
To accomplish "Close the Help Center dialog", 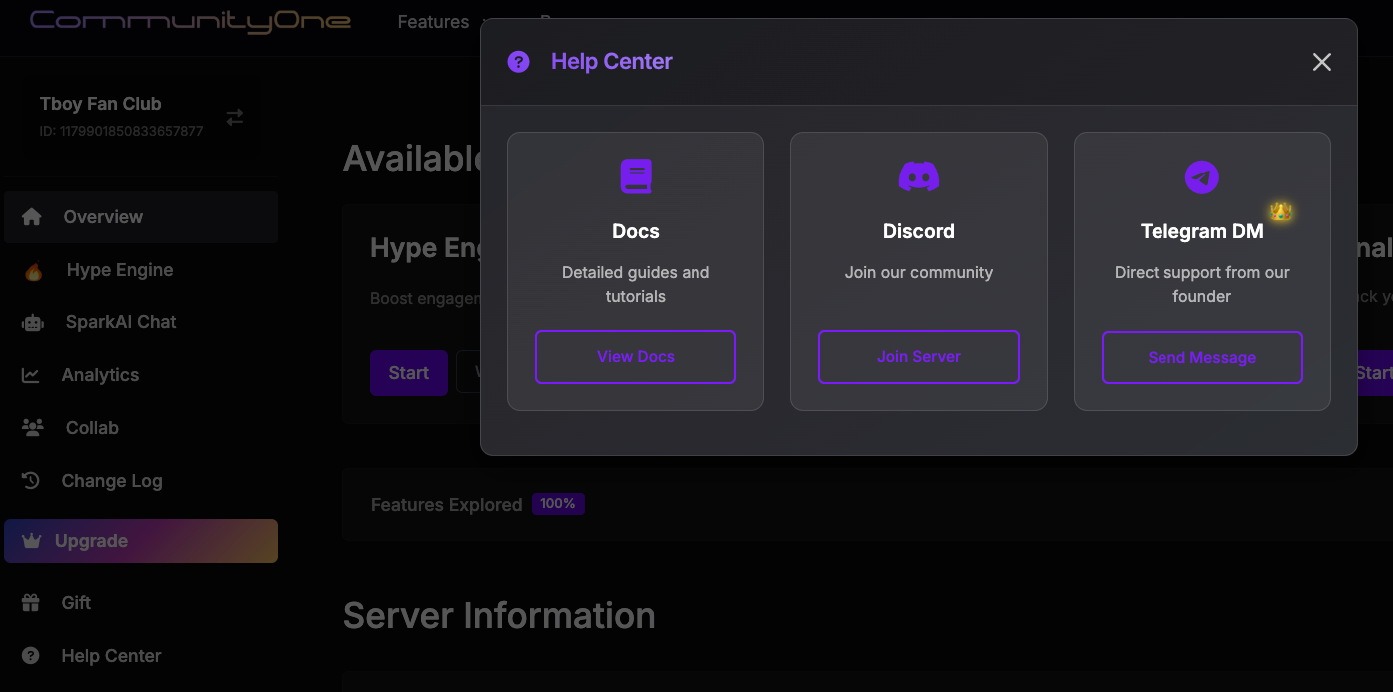I will tap(1322, 62).
